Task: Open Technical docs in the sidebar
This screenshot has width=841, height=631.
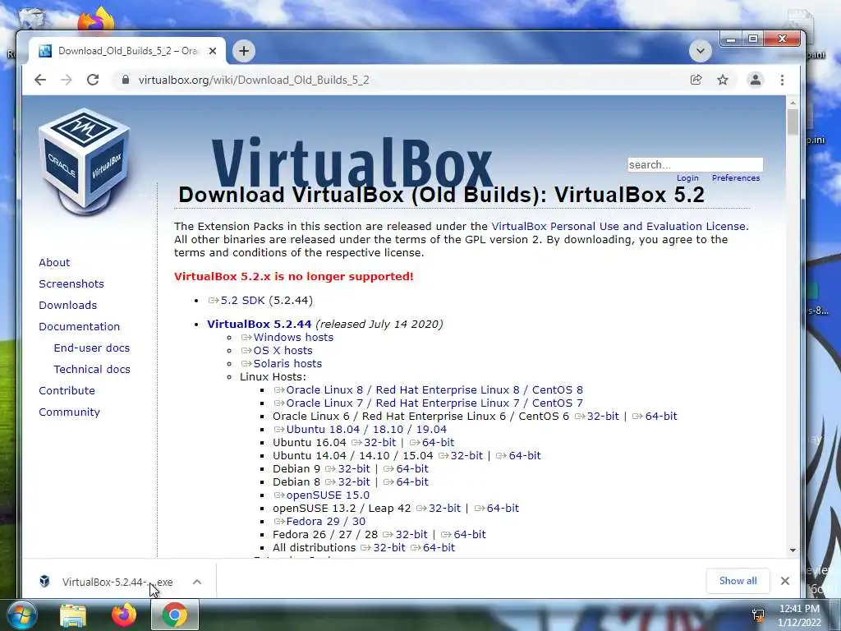Action: (x=92, y=369)
